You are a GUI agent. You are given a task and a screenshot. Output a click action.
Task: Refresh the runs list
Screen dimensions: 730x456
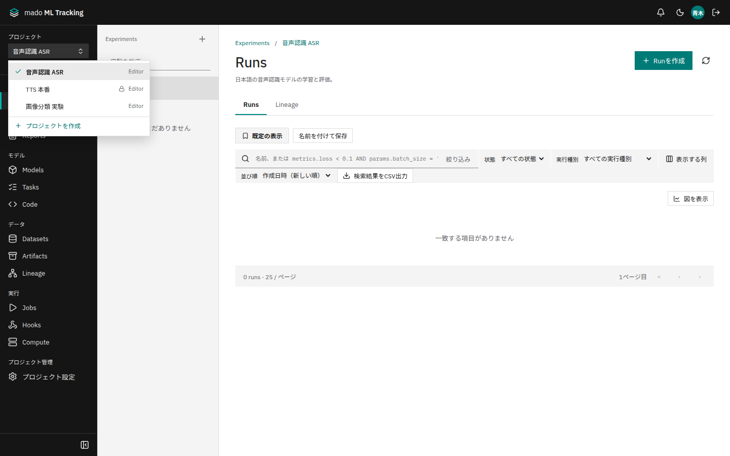tap(706, 61)
